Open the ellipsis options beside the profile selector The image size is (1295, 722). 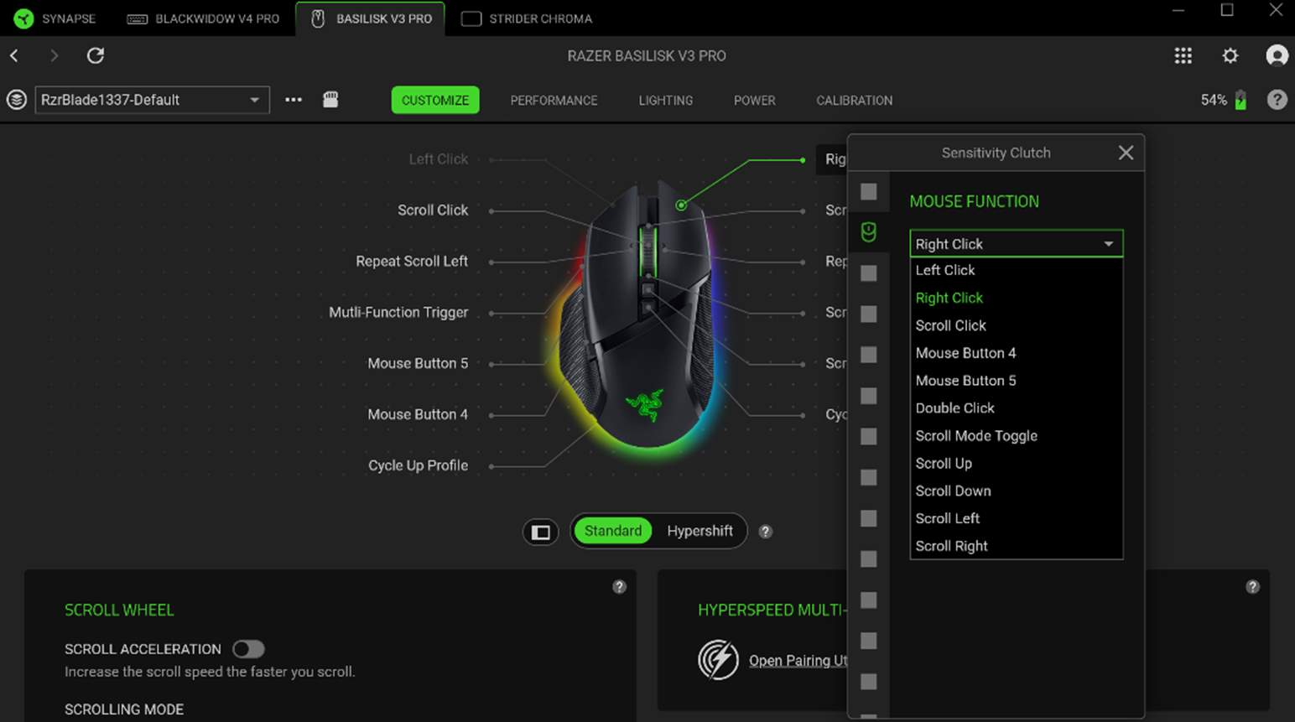292,99
